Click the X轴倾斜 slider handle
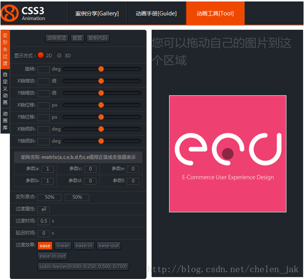 [x=101, y=129]
